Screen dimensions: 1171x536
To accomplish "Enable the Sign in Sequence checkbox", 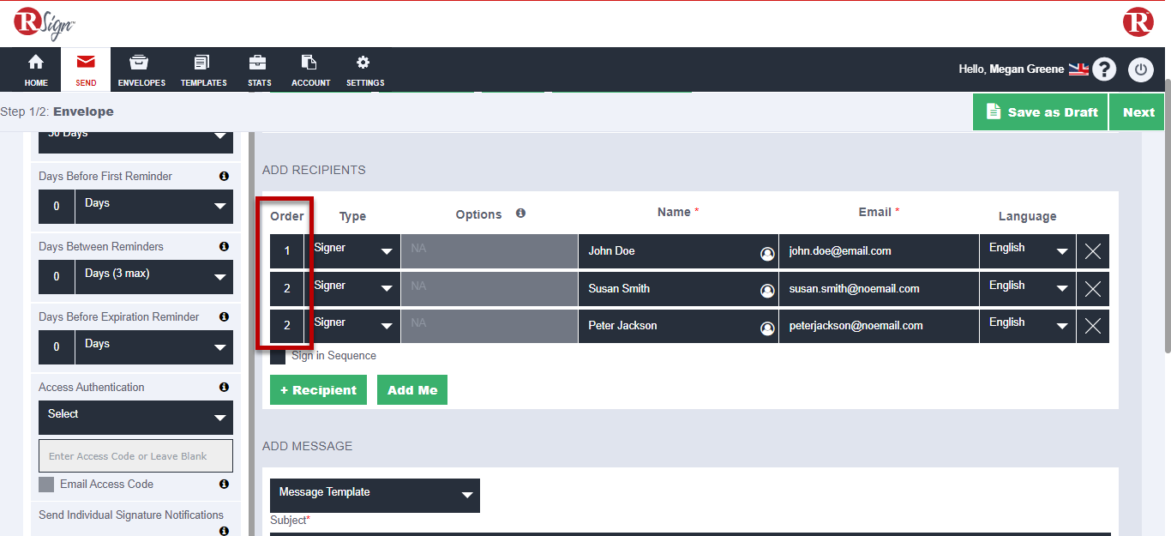I will point(278,356).
